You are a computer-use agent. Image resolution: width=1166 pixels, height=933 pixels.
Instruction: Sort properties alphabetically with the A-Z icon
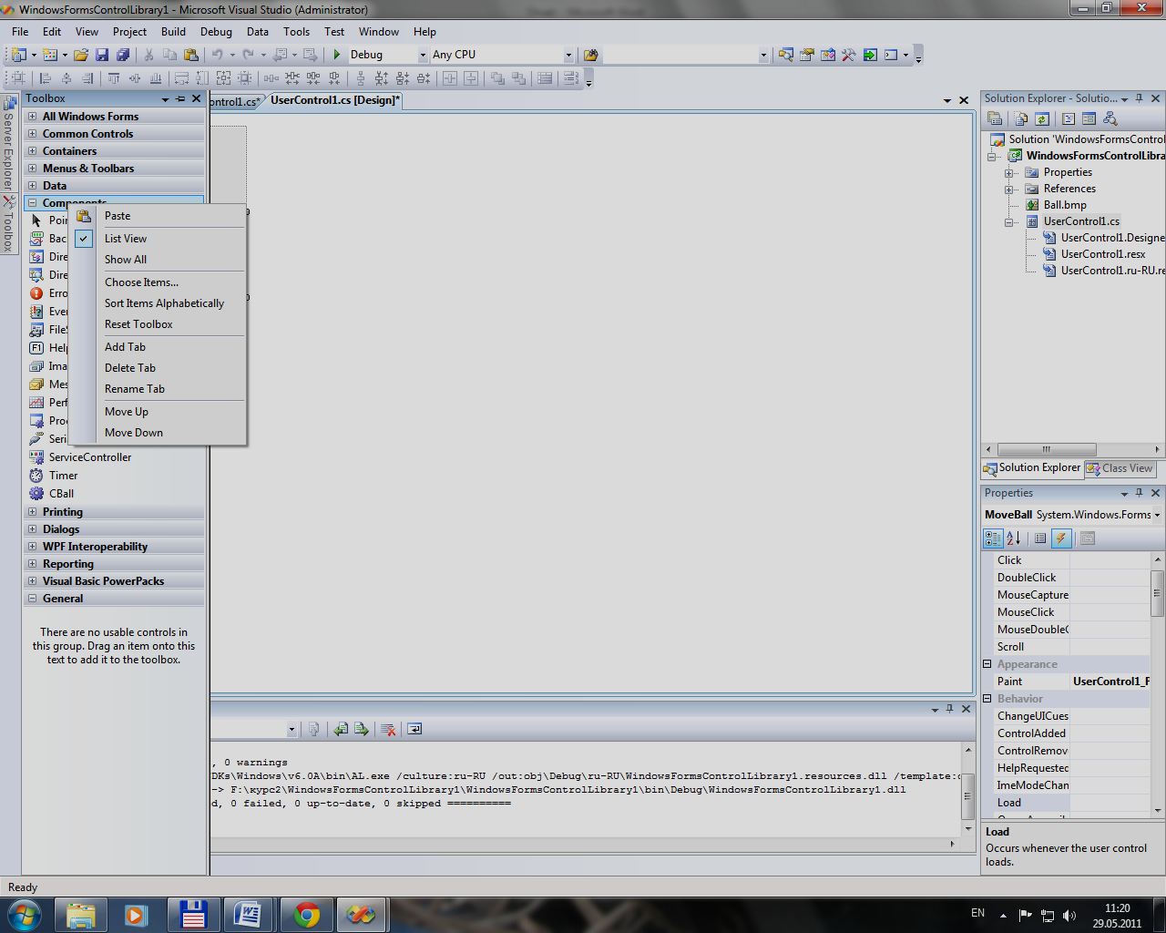1014,538
